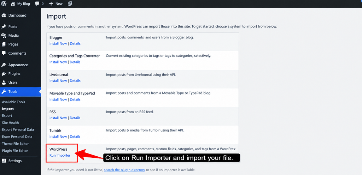Click the Tumblr importer title
The height and width of the screenshot is (175, 362).
click(x=55, y=131)
